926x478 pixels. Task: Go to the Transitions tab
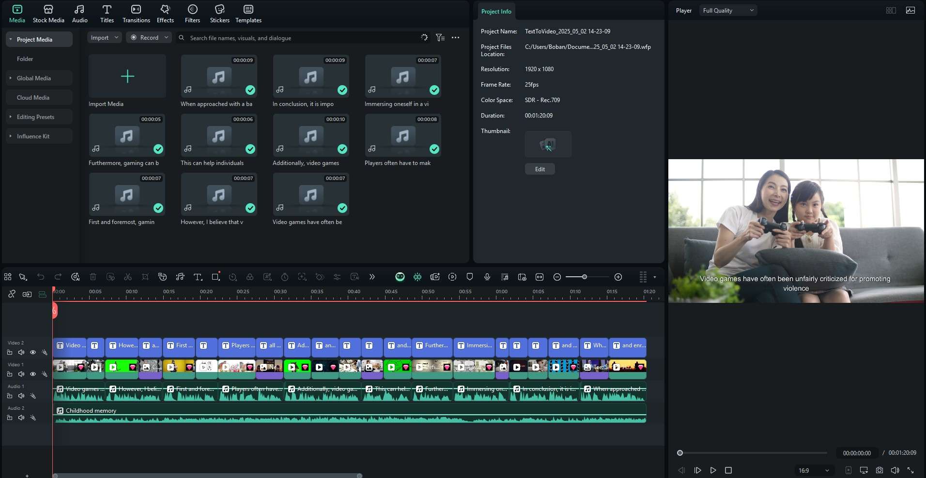136,14
